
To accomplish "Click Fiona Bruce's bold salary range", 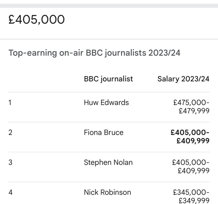I will click(191, 137).
